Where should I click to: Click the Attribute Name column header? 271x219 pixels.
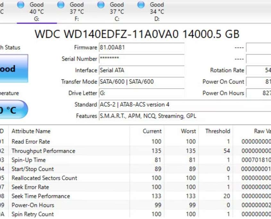tap(69, 131)
